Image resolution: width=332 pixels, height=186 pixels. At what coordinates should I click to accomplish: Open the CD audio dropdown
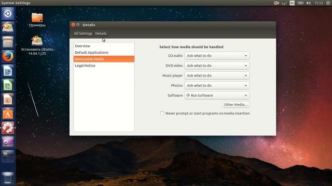click(x=217, y=56)
